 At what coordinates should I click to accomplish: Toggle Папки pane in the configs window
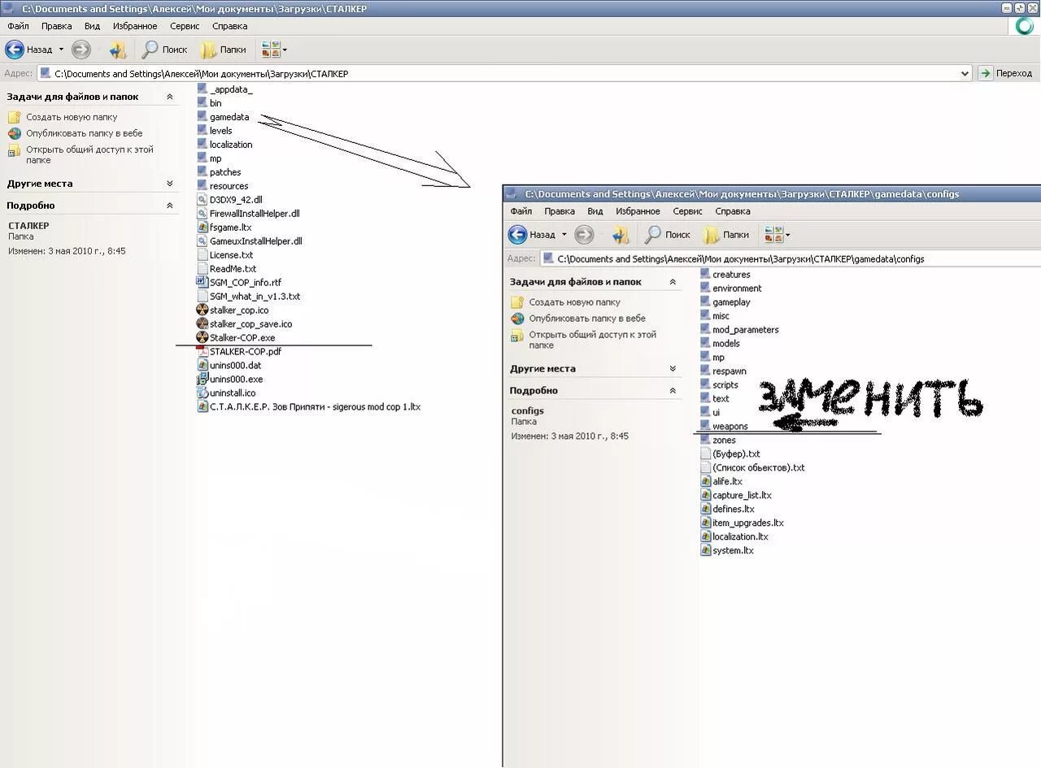point(726,235)
